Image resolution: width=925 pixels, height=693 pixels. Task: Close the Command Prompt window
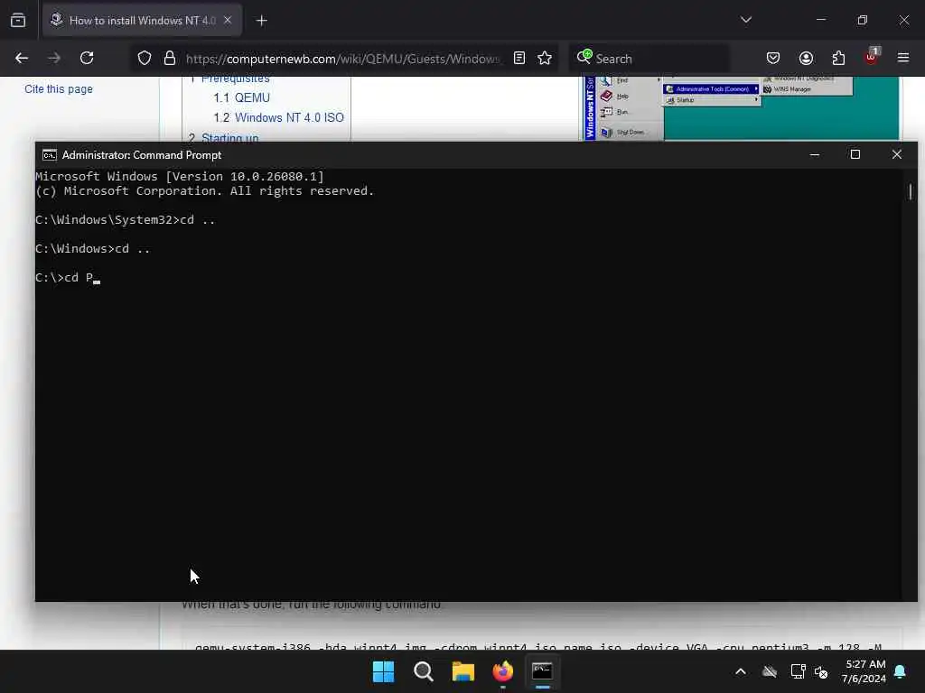click(897, 154)
